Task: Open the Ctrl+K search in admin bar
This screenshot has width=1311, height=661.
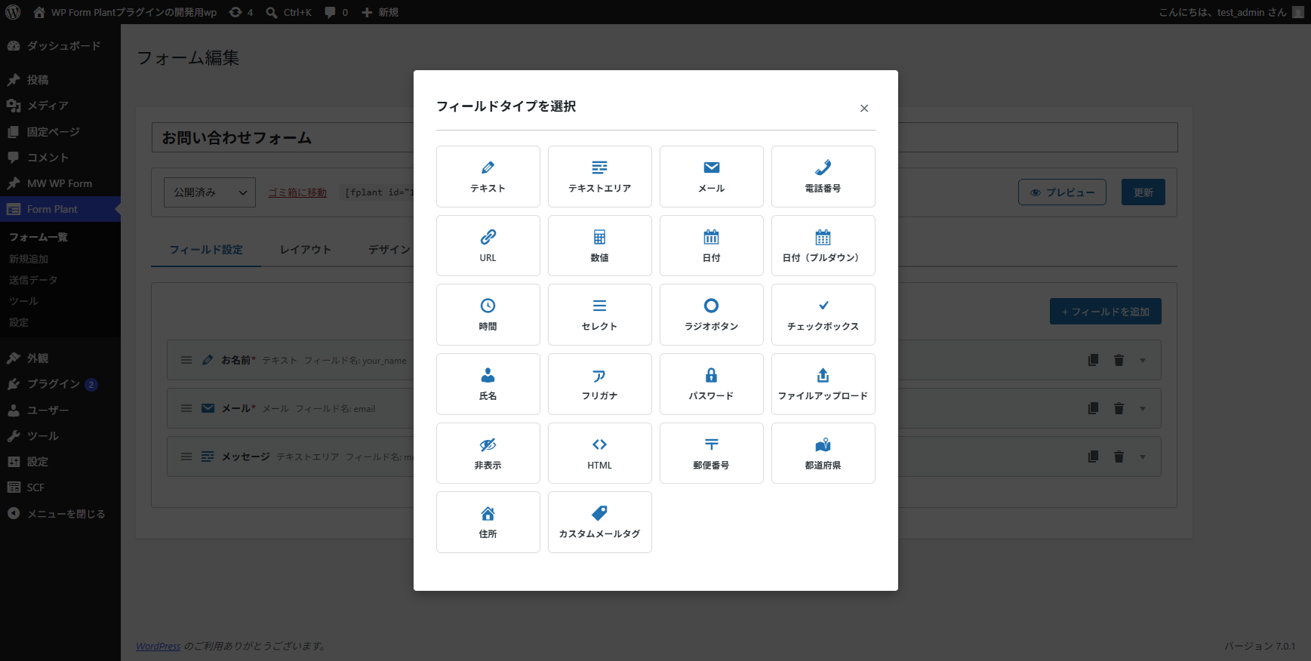Action: 288,12
